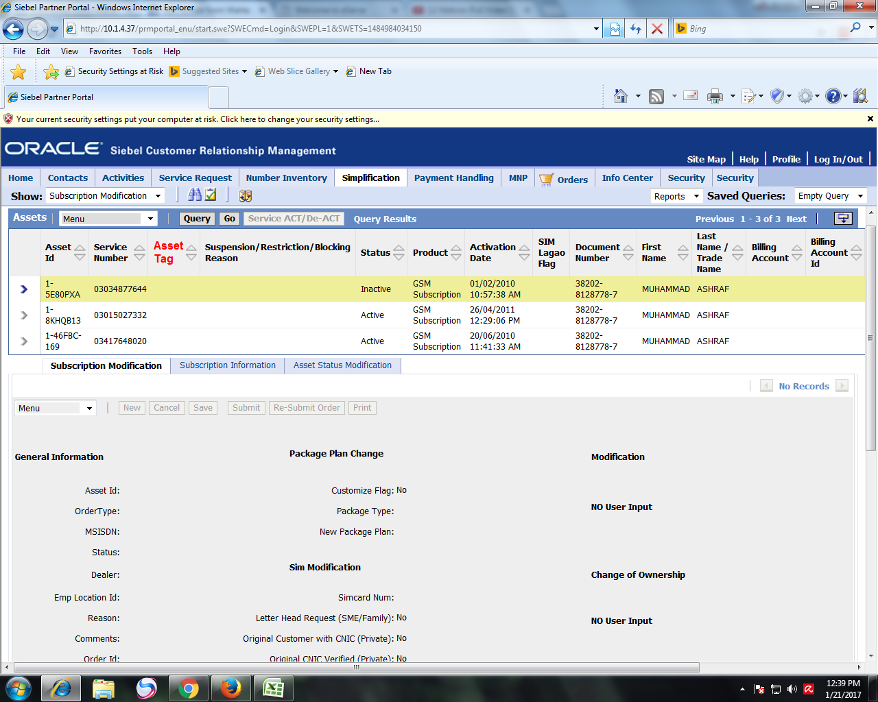Open the Payment Handling tab
Image resolution: width=878 pixels, height=702 pixels.
(x=454, y=178)
